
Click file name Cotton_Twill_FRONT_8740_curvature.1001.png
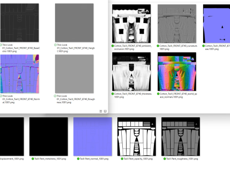[x=178, y=48]
